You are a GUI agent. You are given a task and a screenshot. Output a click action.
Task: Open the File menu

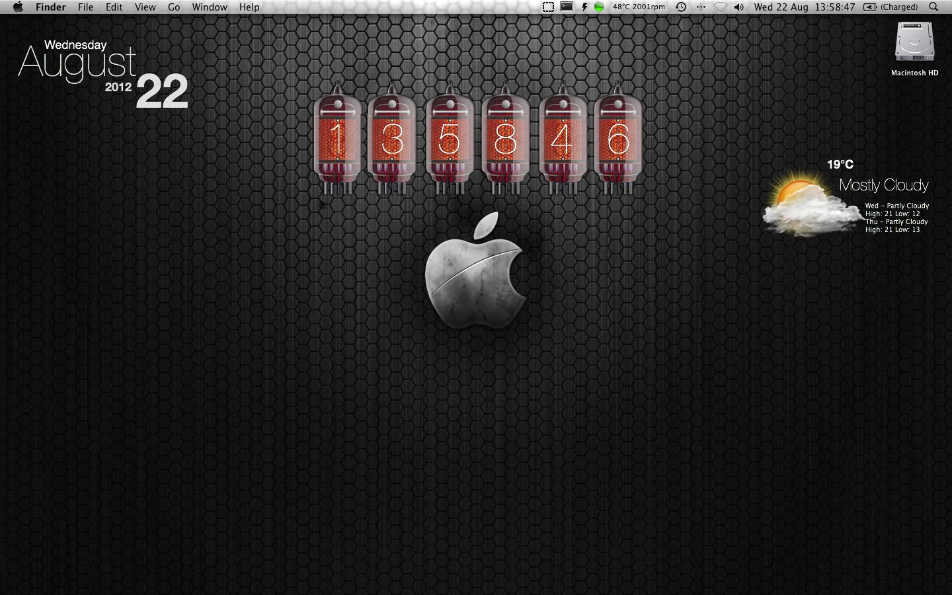pyautogui.click(x=85, y=7)
